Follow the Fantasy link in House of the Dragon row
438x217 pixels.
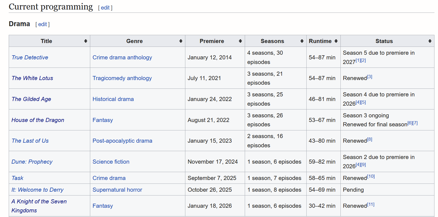tap(103, 120)
